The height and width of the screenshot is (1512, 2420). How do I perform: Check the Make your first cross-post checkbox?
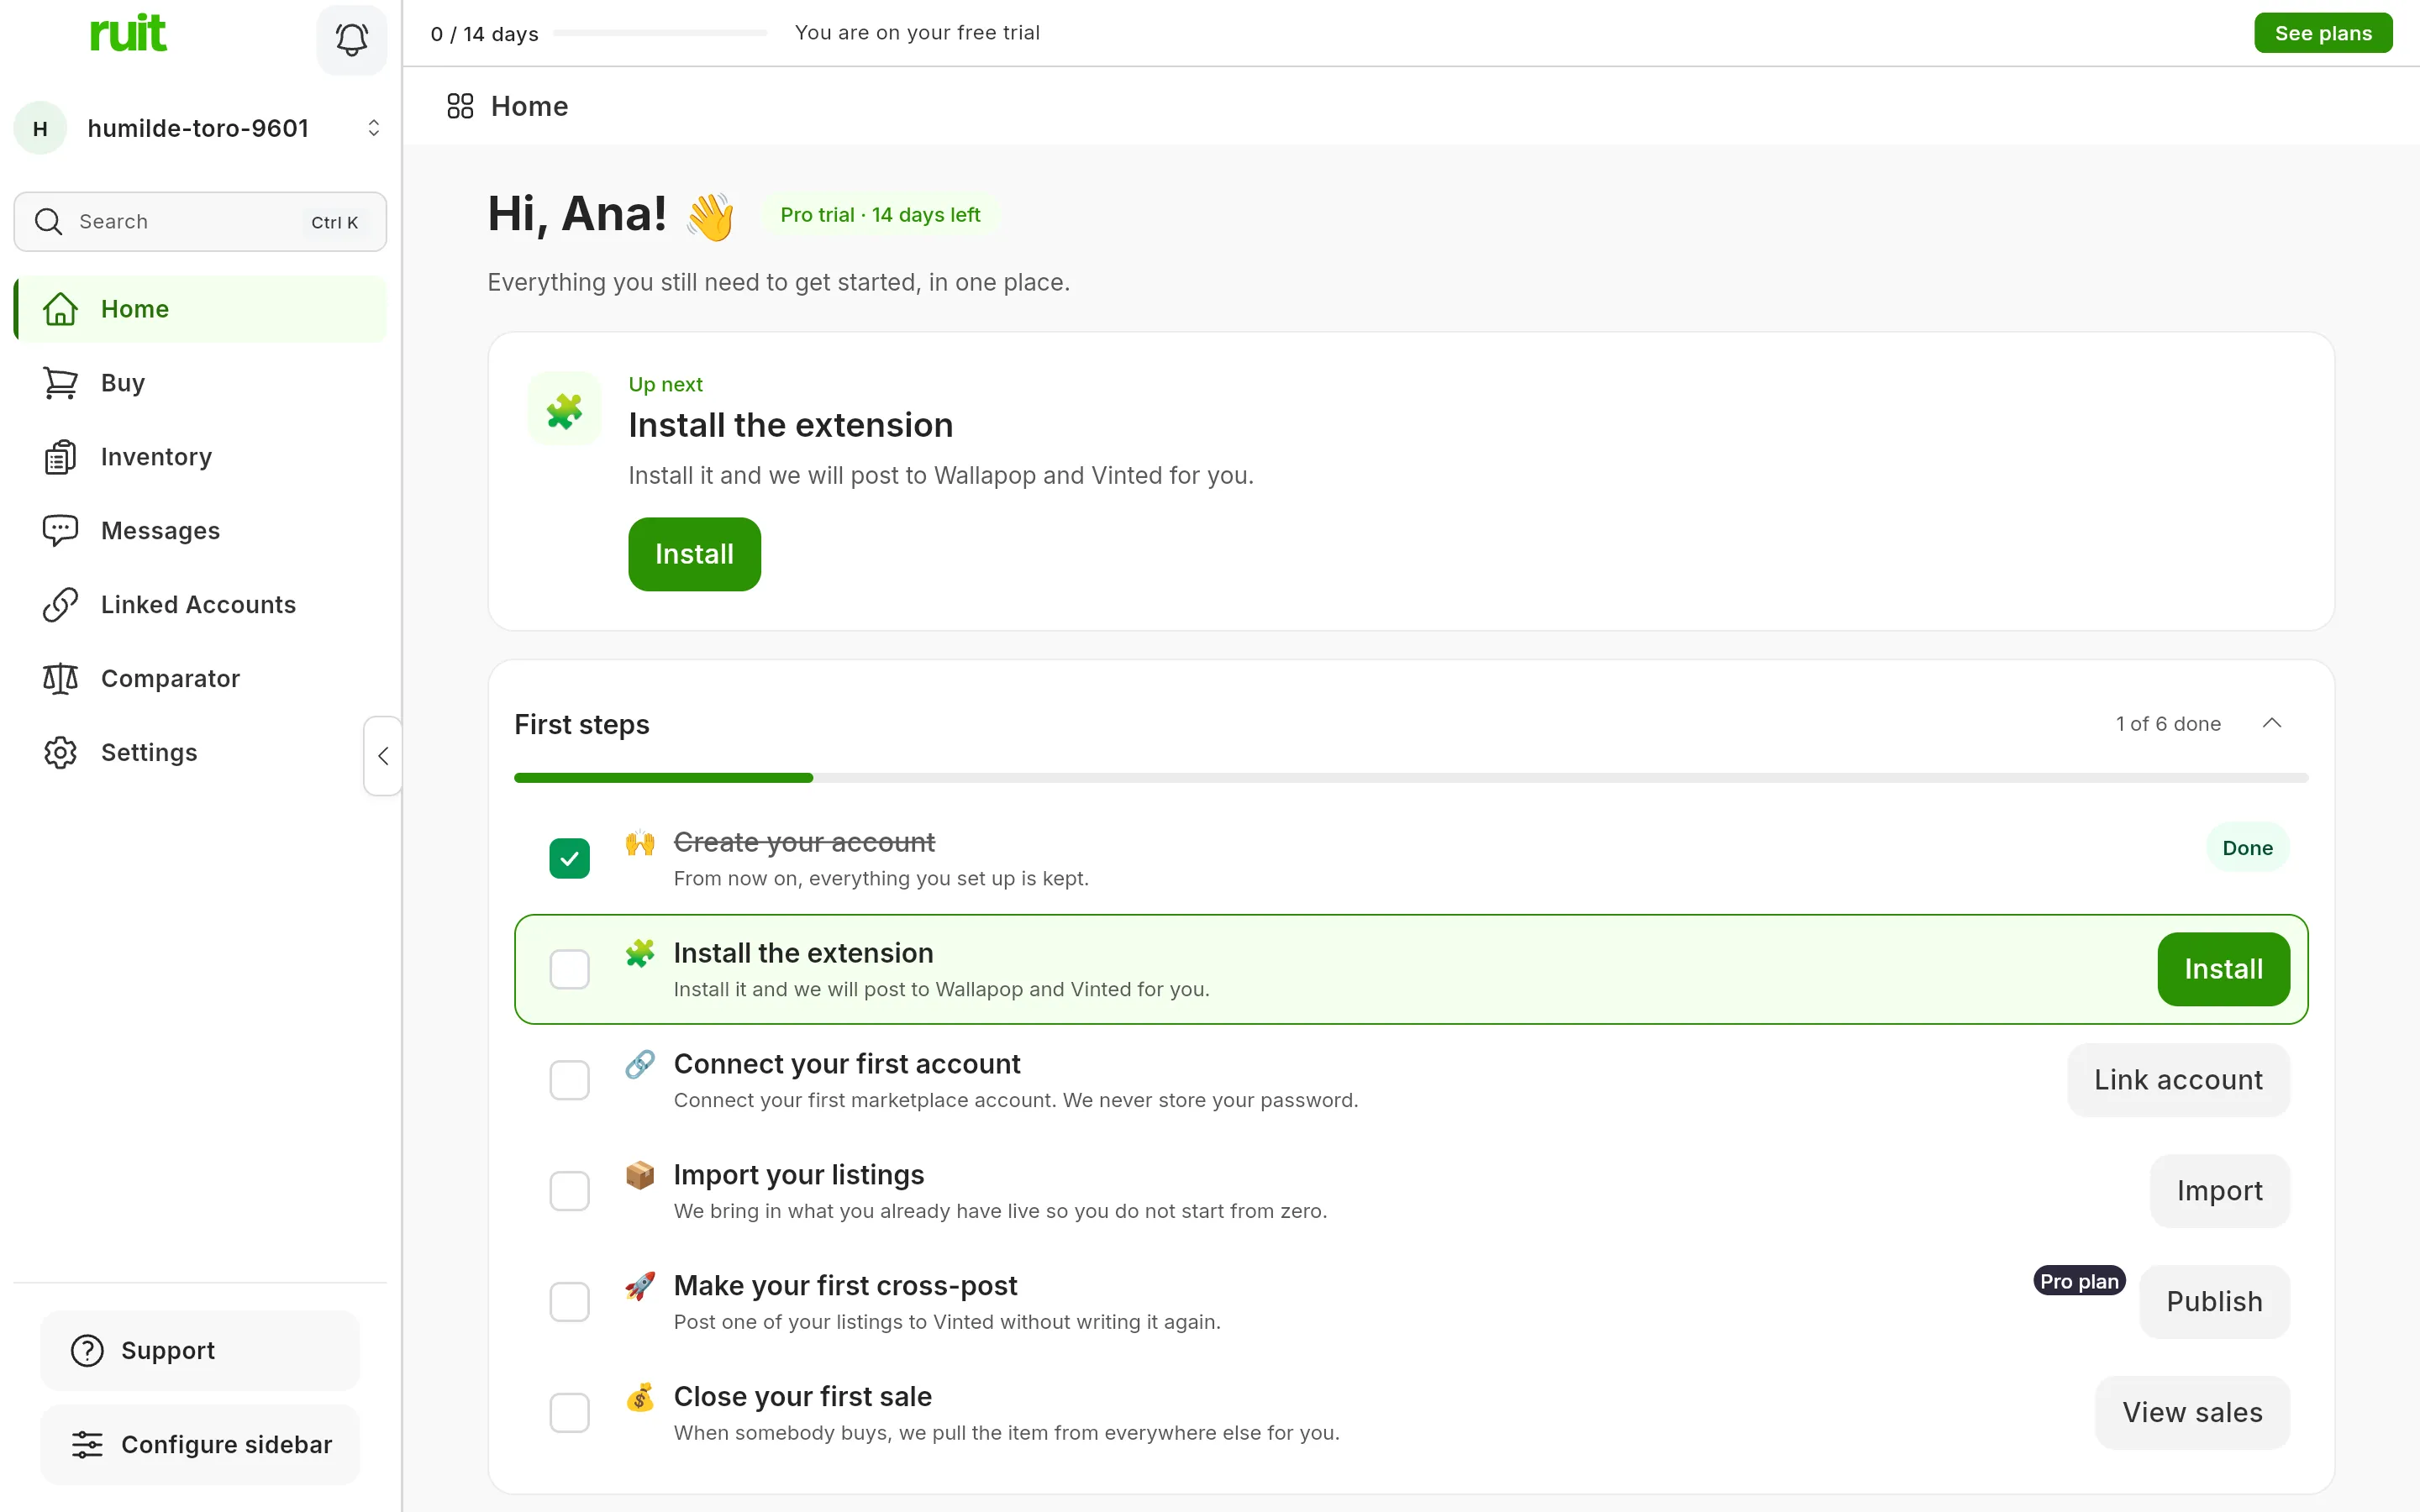570,1302
